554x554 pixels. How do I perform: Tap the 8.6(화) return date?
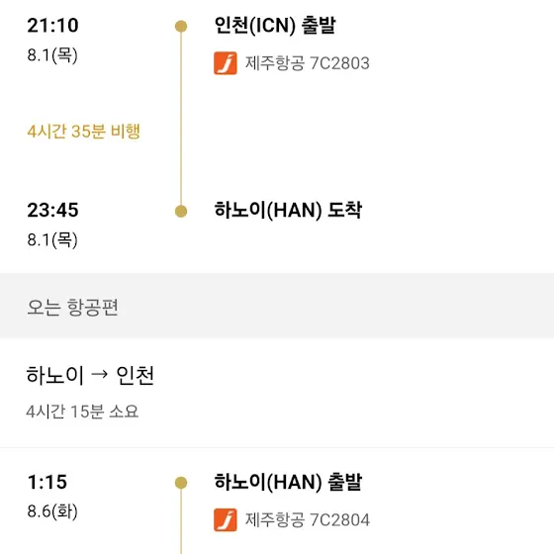(x=52, y=511)
